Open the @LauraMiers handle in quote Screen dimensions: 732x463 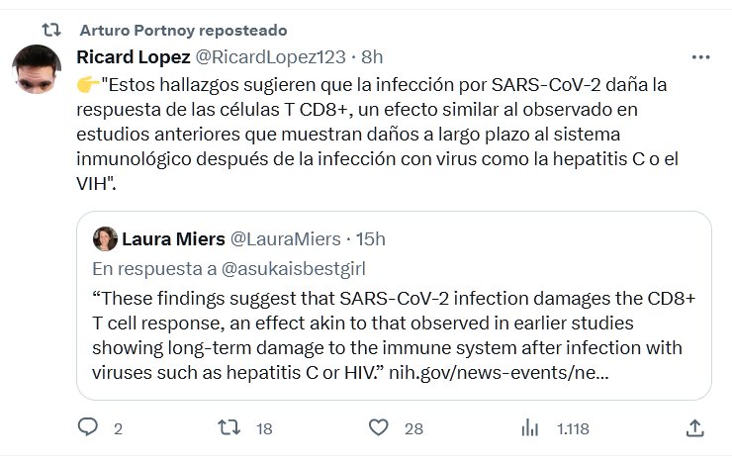(284, 238)
